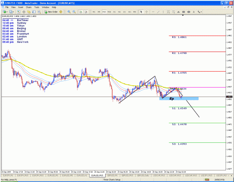Select the text label A tool
234x182 pixels.
pyautogui.click(x=194, y=12)
